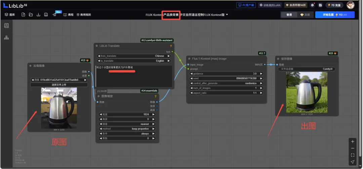Viewport: 363px width, 169px height.
Task: Open the 教程 tutorial book link
Action: click(68, 14)
